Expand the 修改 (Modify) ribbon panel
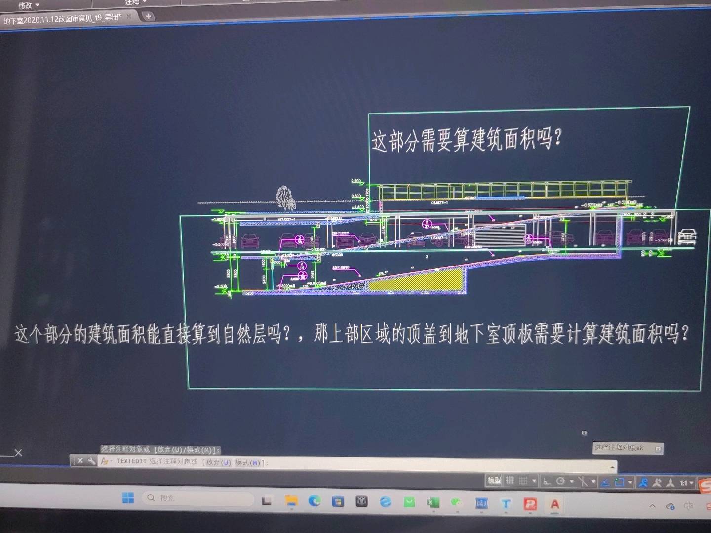 29,5
